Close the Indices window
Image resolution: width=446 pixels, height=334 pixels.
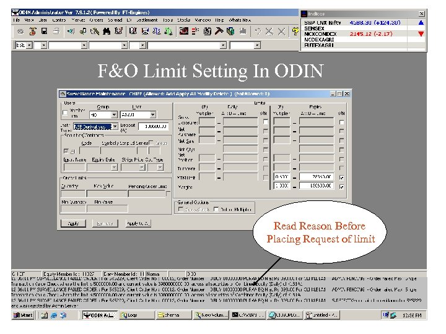[421, 14]
